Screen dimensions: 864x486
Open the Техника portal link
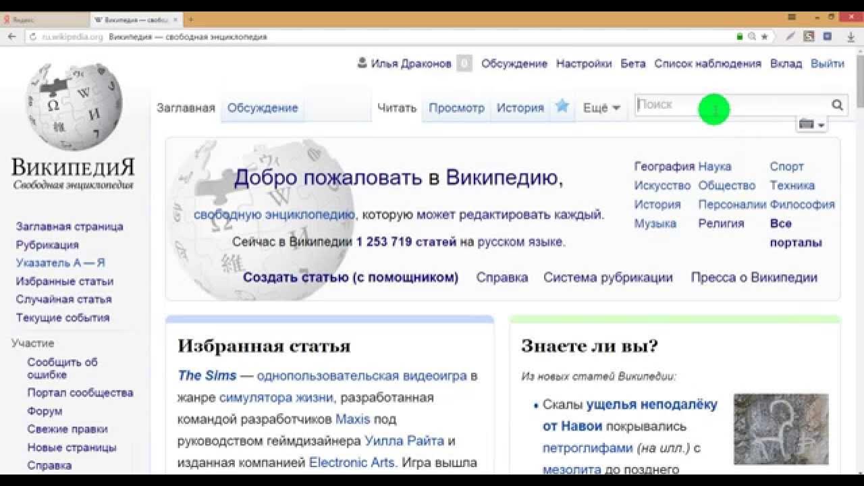point(792,185)
